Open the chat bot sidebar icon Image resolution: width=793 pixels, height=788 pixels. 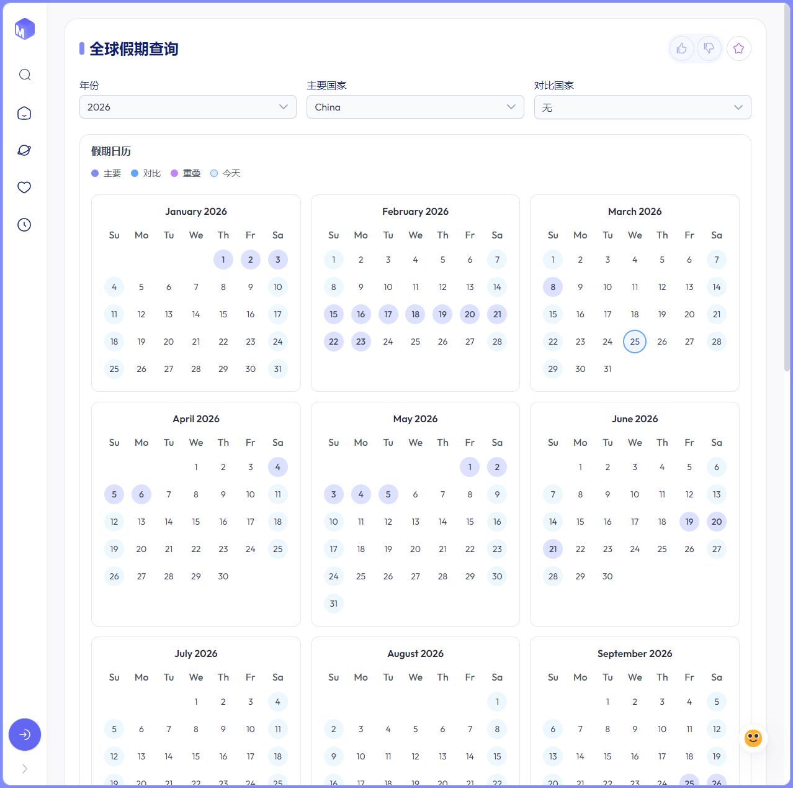(x=25, y=113)
